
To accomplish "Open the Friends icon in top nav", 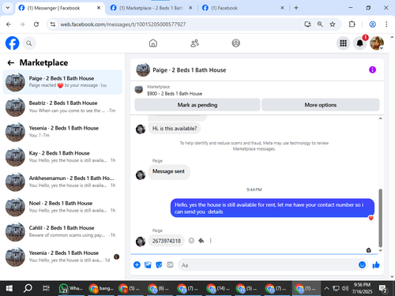I will click(194, 43).
